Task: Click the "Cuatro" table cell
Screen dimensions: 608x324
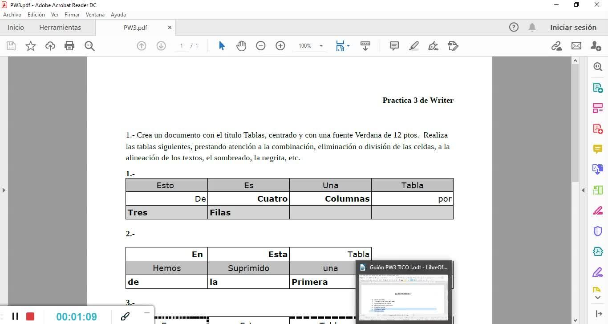Action: click(272, 199)
